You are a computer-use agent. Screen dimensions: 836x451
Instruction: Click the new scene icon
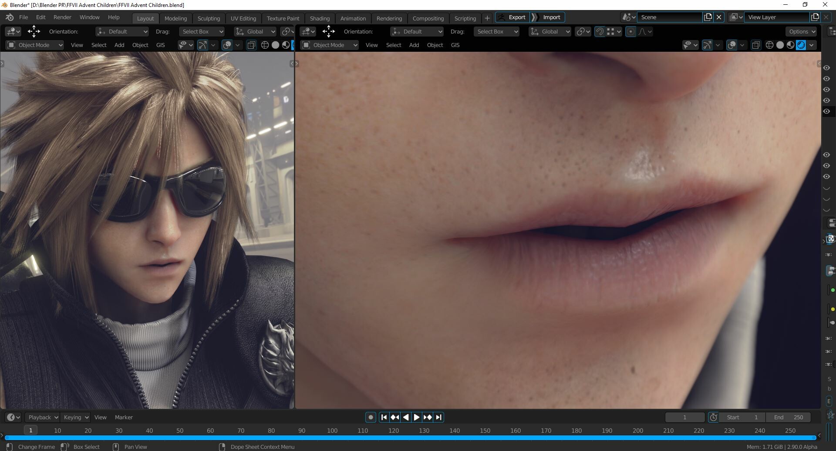tap(708, 17)
